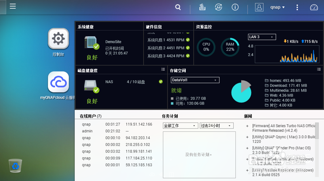Click the search magnifier icon

click(178, 7)
